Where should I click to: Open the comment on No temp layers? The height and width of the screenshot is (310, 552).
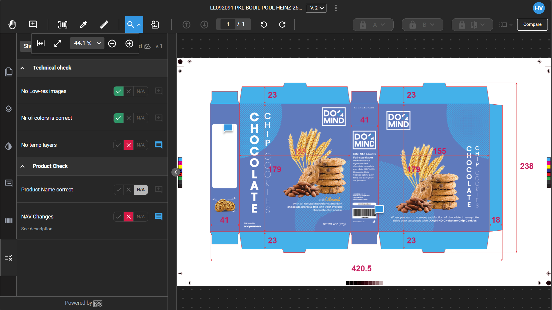coord(159,145)
